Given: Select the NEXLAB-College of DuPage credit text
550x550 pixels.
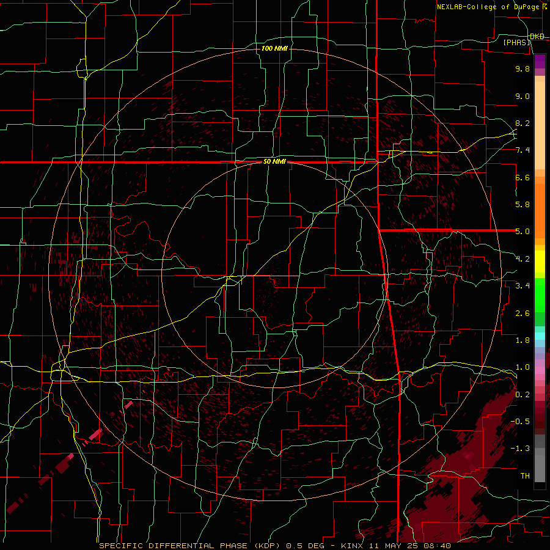Looking at the screenshot, I should 491,7.
